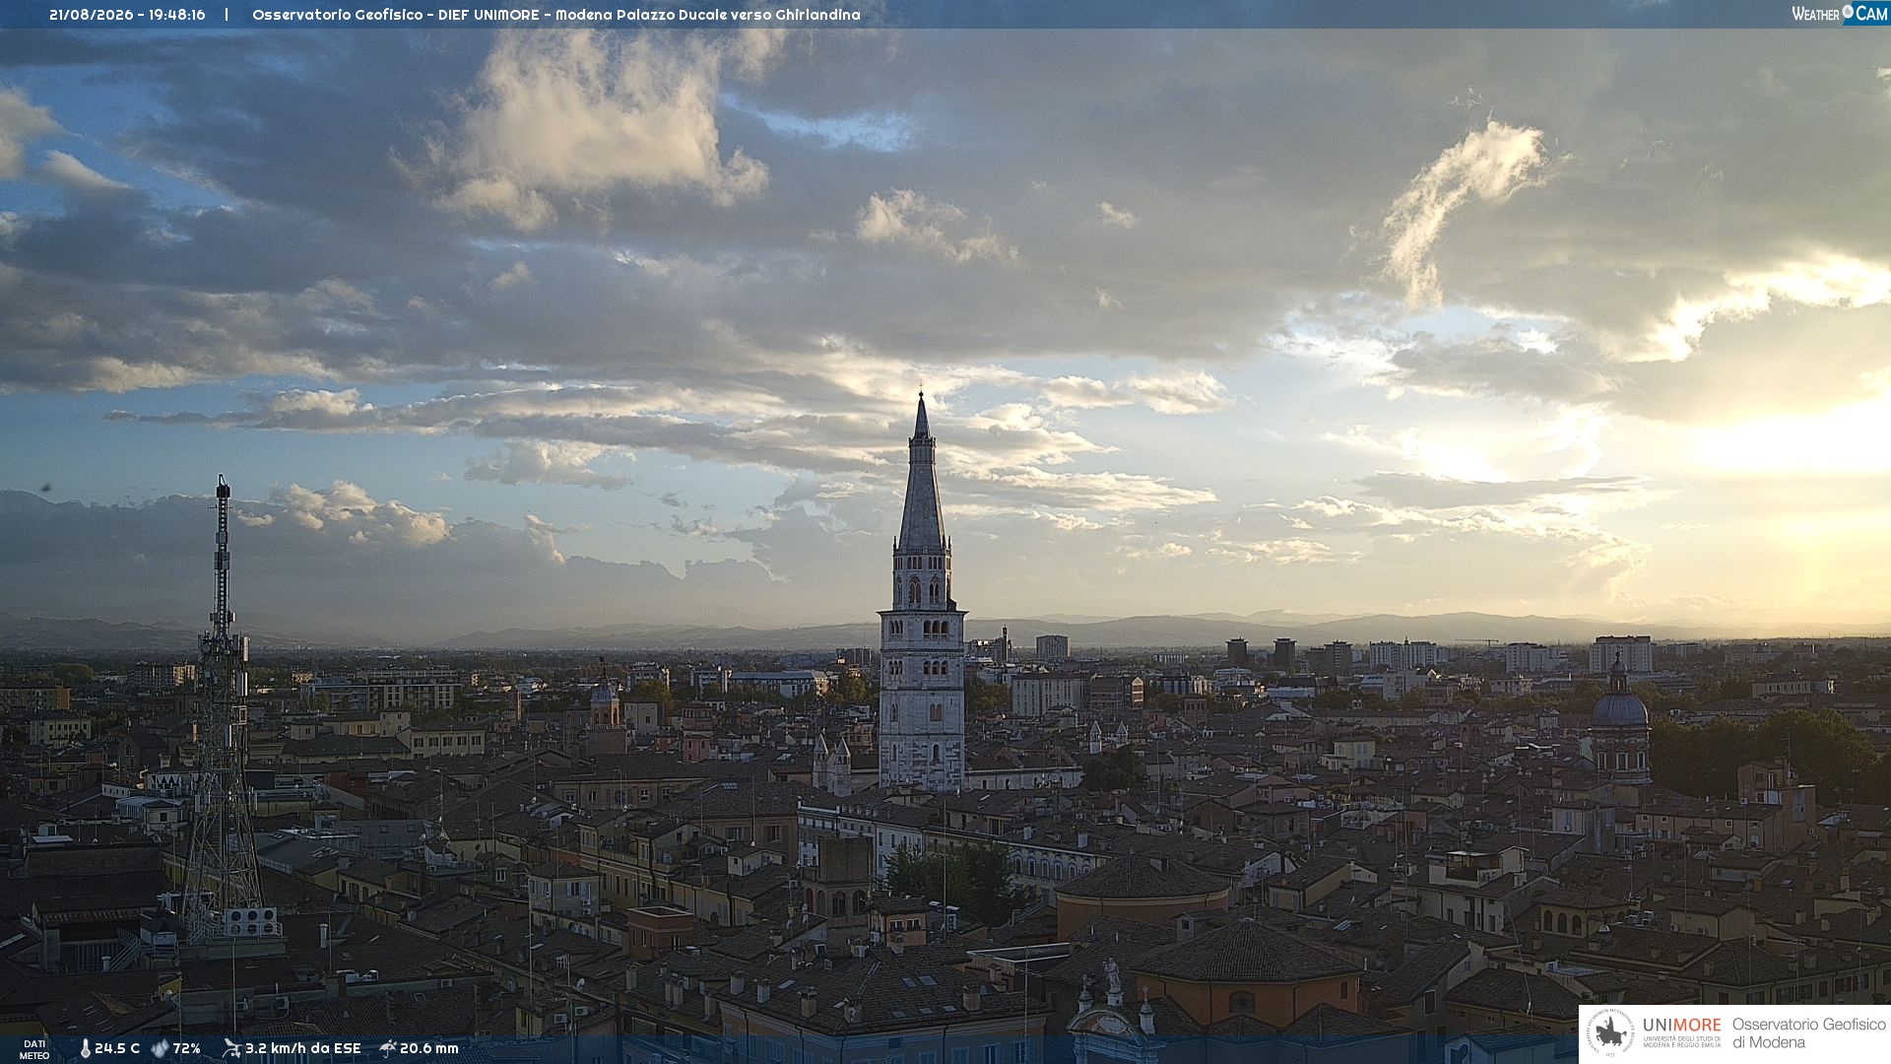1891x1064 pixels.
Task: Click the 72% humidity reading
Action: (x=187, y=1048)
